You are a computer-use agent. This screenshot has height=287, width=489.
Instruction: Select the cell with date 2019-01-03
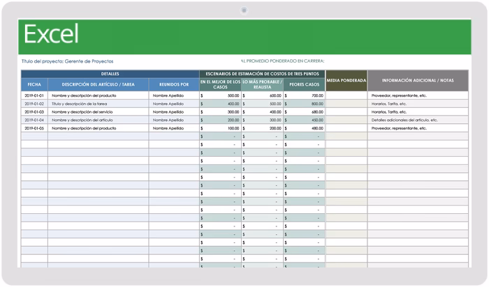(x=34, y=111)
